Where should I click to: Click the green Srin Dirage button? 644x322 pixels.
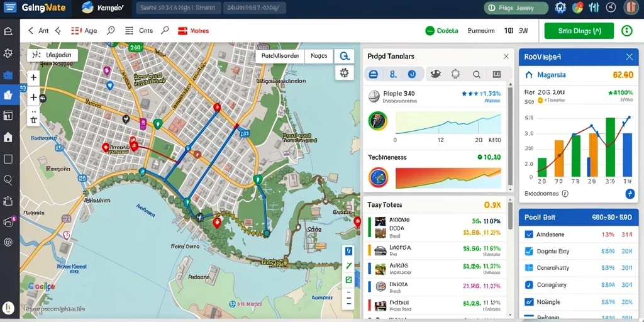coord(579,31)
